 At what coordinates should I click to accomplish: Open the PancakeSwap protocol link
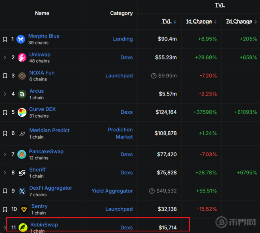(46, 151)
